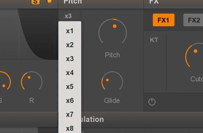The width and height of the screenshot is (203, 133).
Task: Choose x2 in the dropdown list
Action: pyautogui.click(x=70, y=45)
